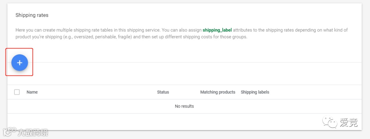The height and width of the screenshot is (139, 370).
Task: Click the empty card area below No results
Action: click(171, 121)
